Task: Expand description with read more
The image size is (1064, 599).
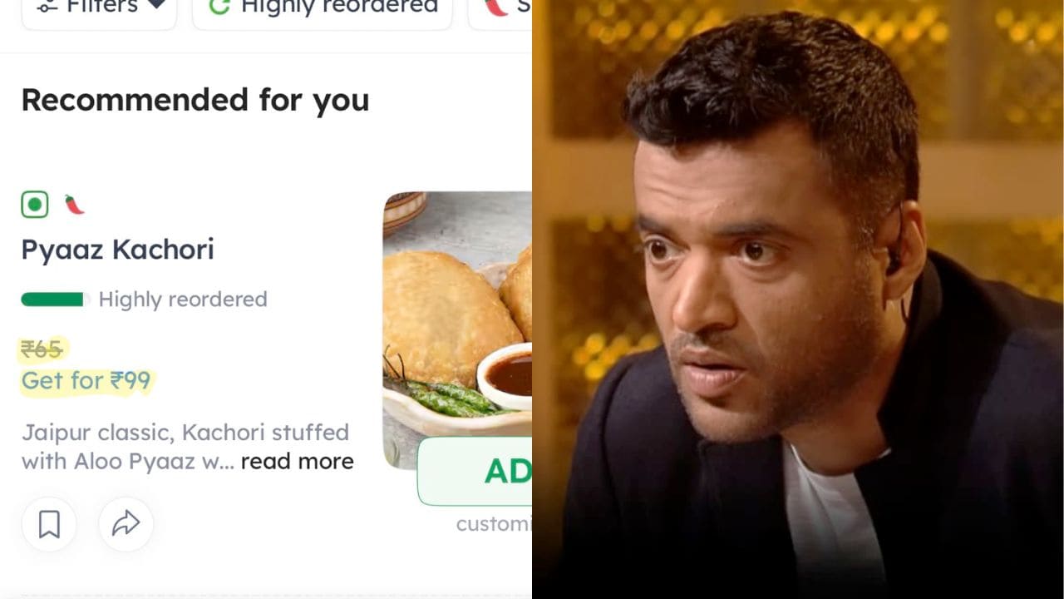Action: tap(297, 462)
